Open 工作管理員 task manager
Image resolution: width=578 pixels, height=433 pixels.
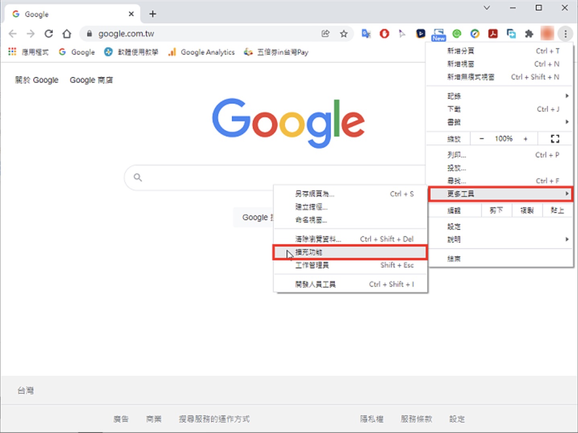350,265
